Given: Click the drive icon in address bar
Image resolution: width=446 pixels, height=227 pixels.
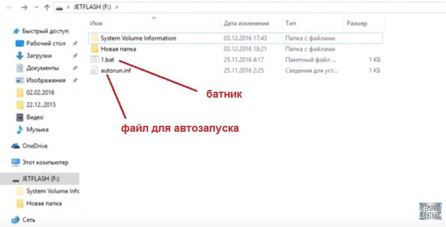Looking at the screenshot, I should [59, 8].
